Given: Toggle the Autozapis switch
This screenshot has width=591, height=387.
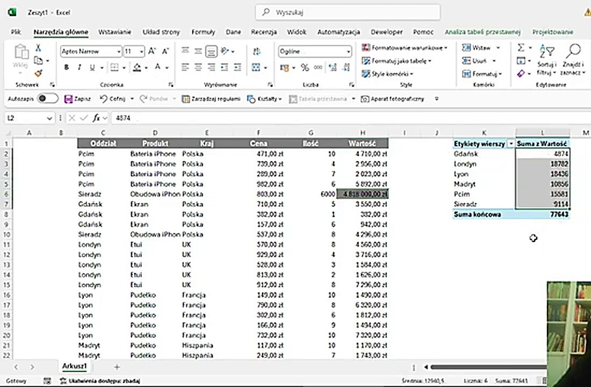Looking at the screenshot, I should pos(47,99).
